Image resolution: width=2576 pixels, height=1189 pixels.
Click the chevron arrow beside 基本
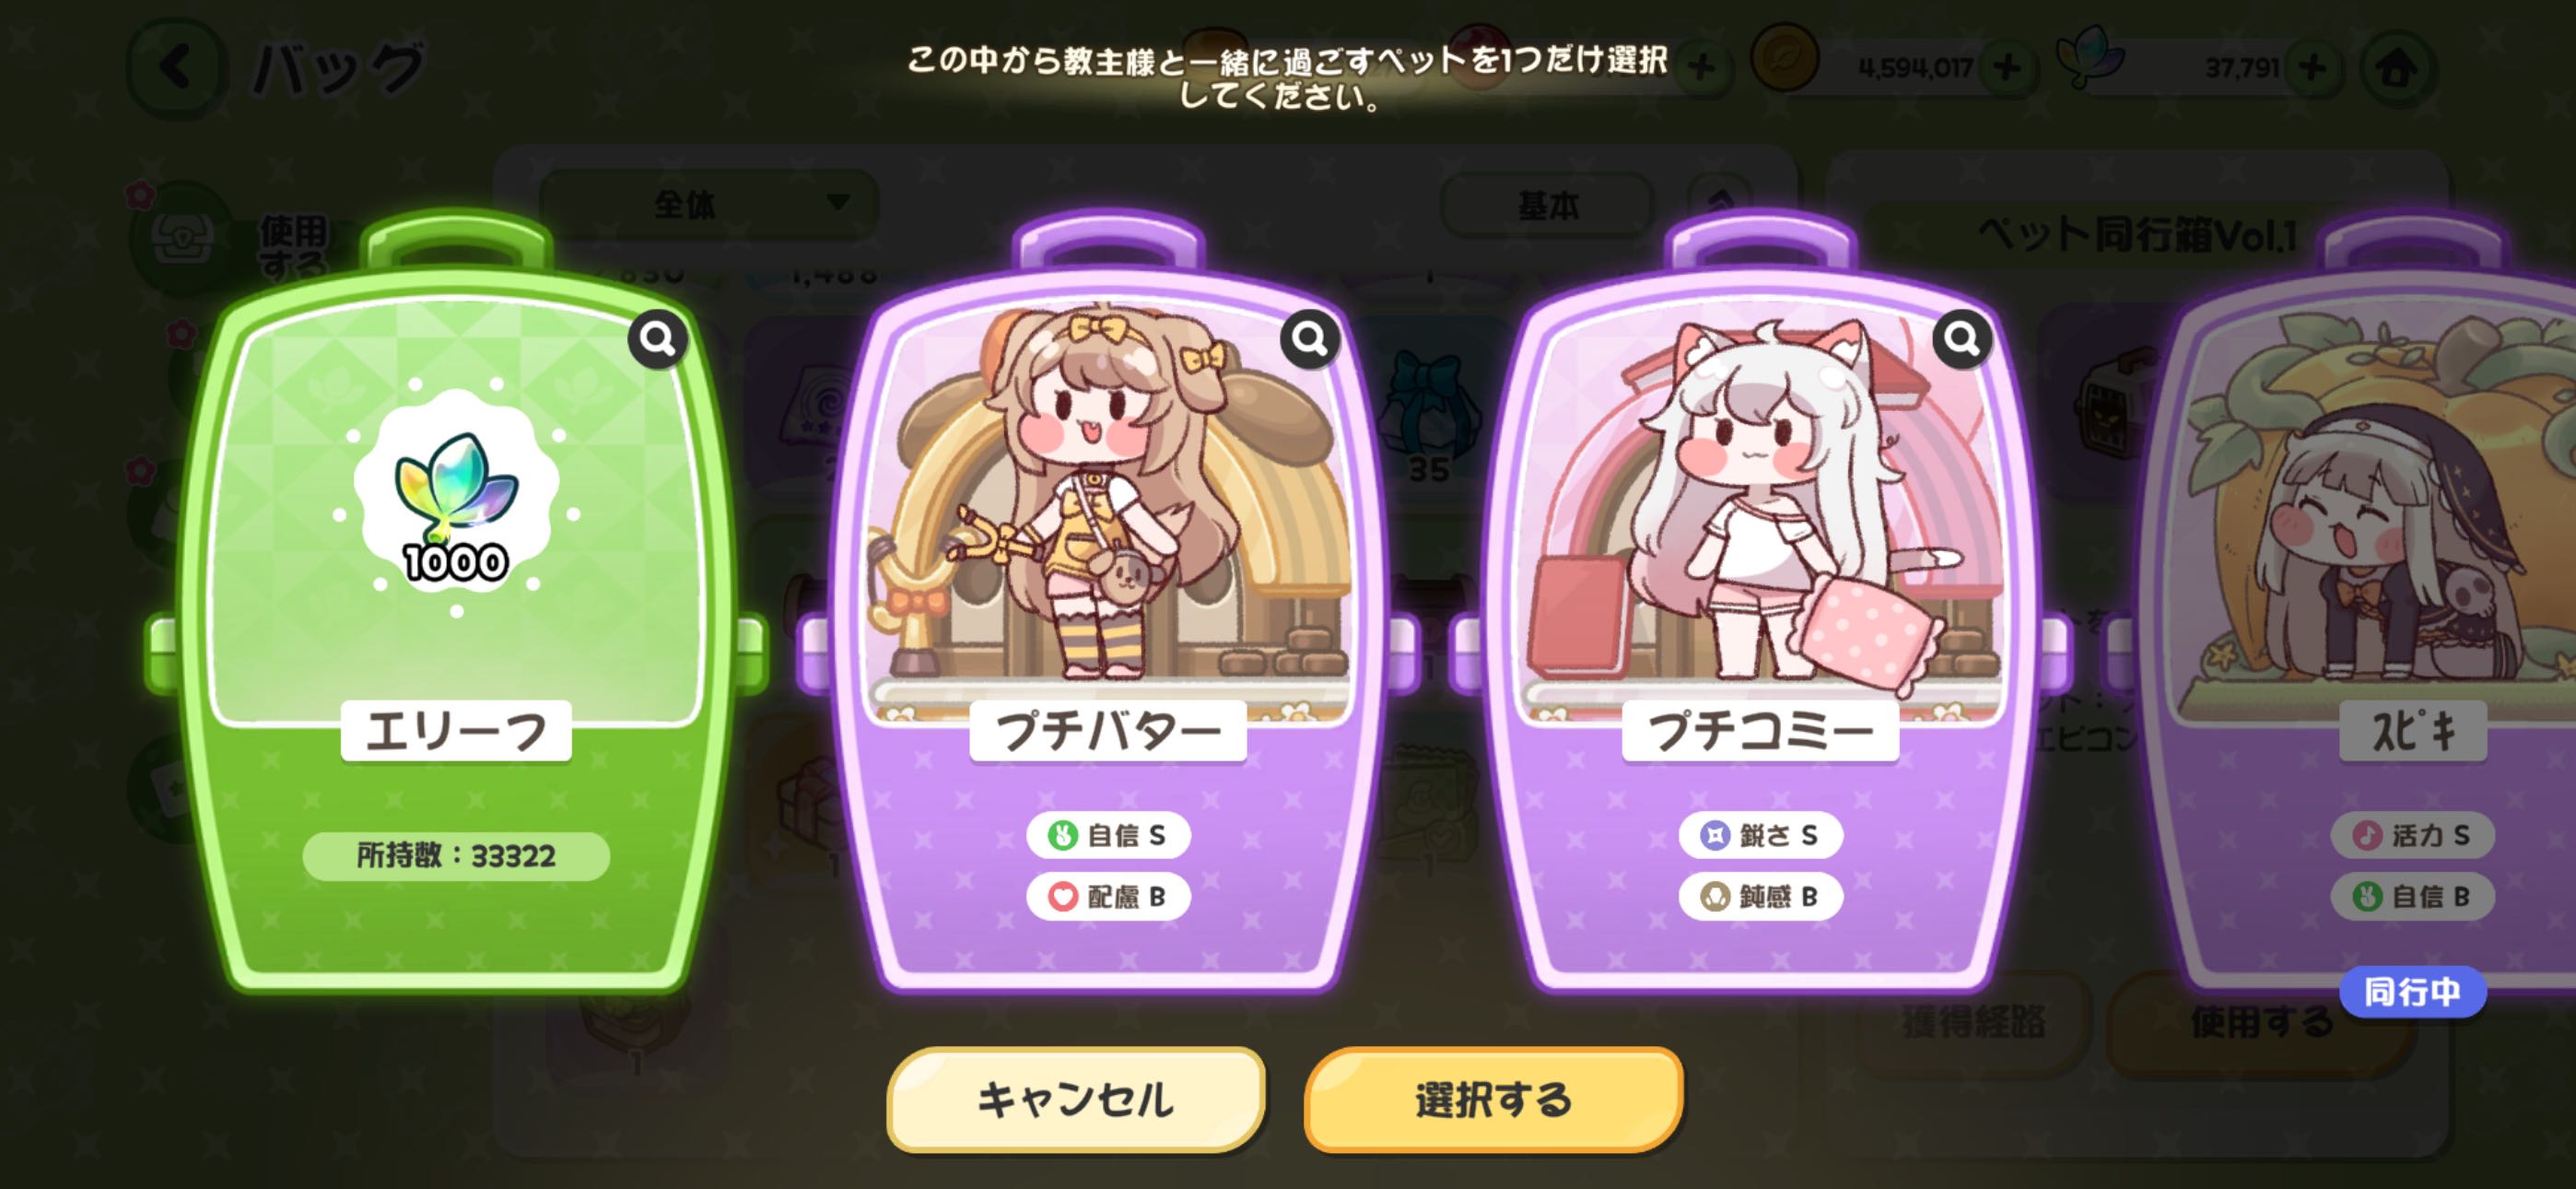tap(1719, 198)
